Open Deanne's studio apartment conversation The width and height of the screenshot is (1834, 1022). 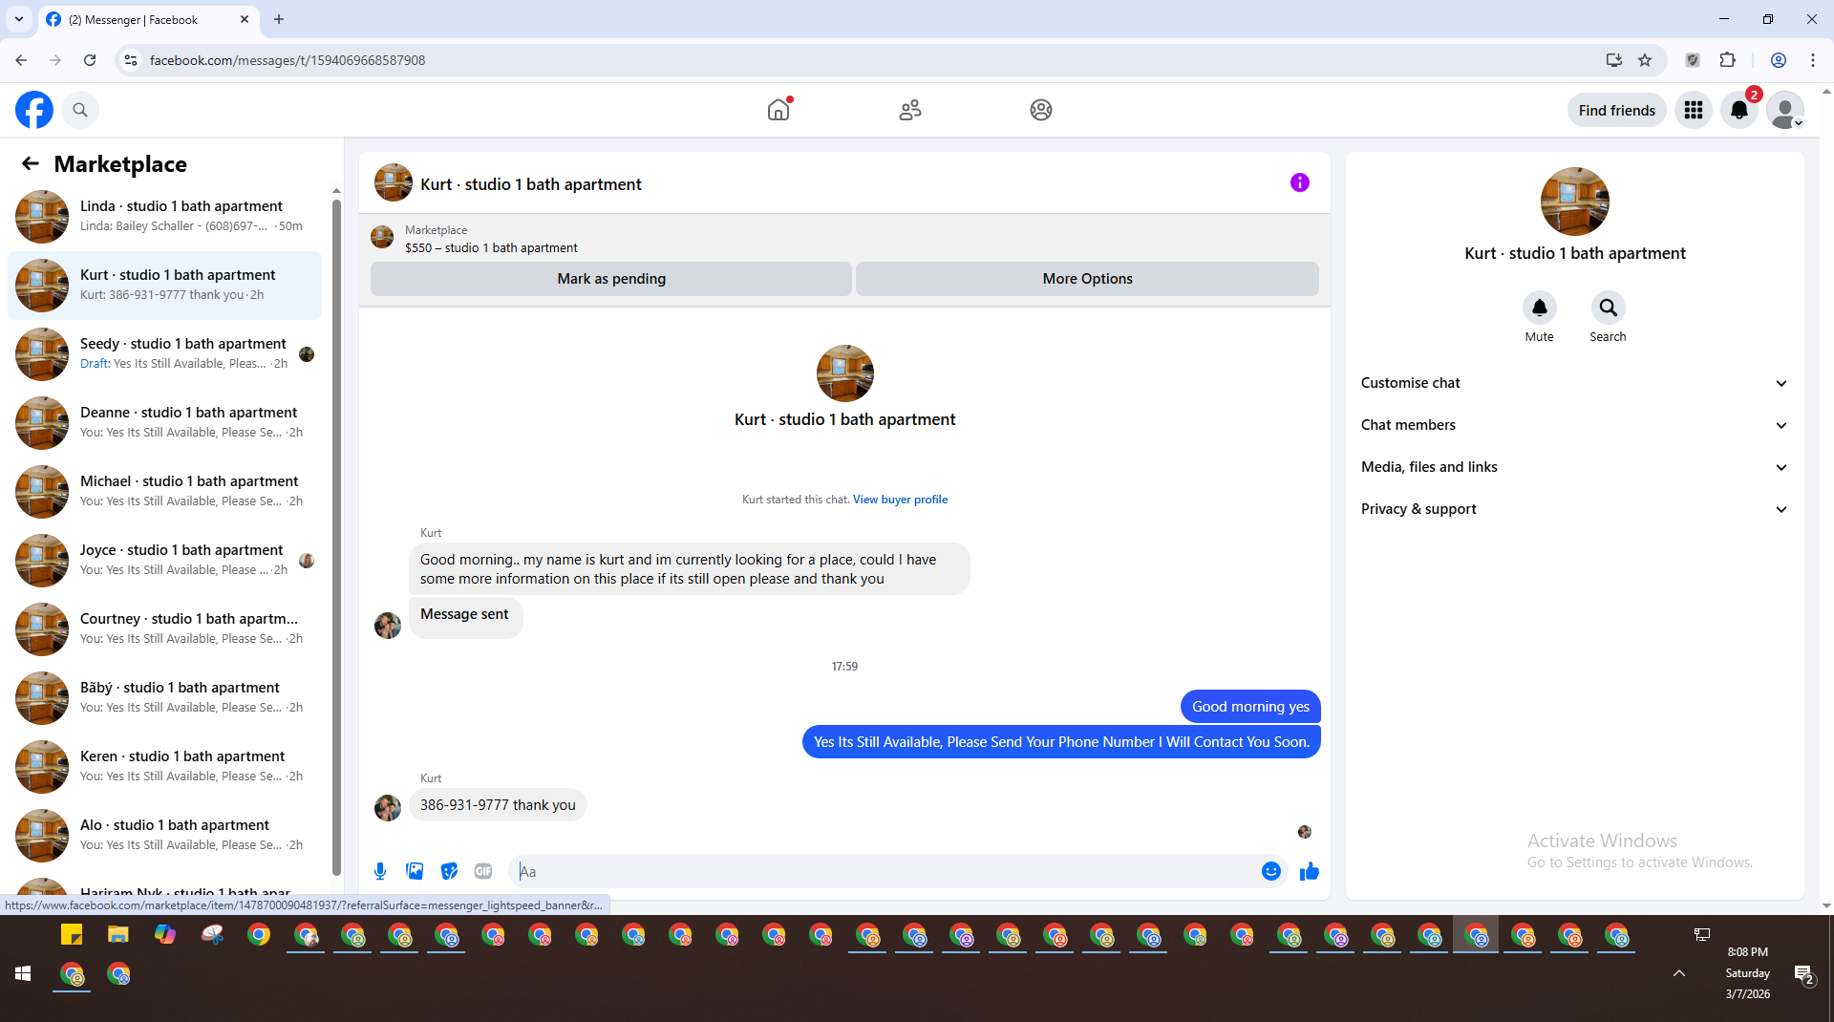tap(164, 423)
